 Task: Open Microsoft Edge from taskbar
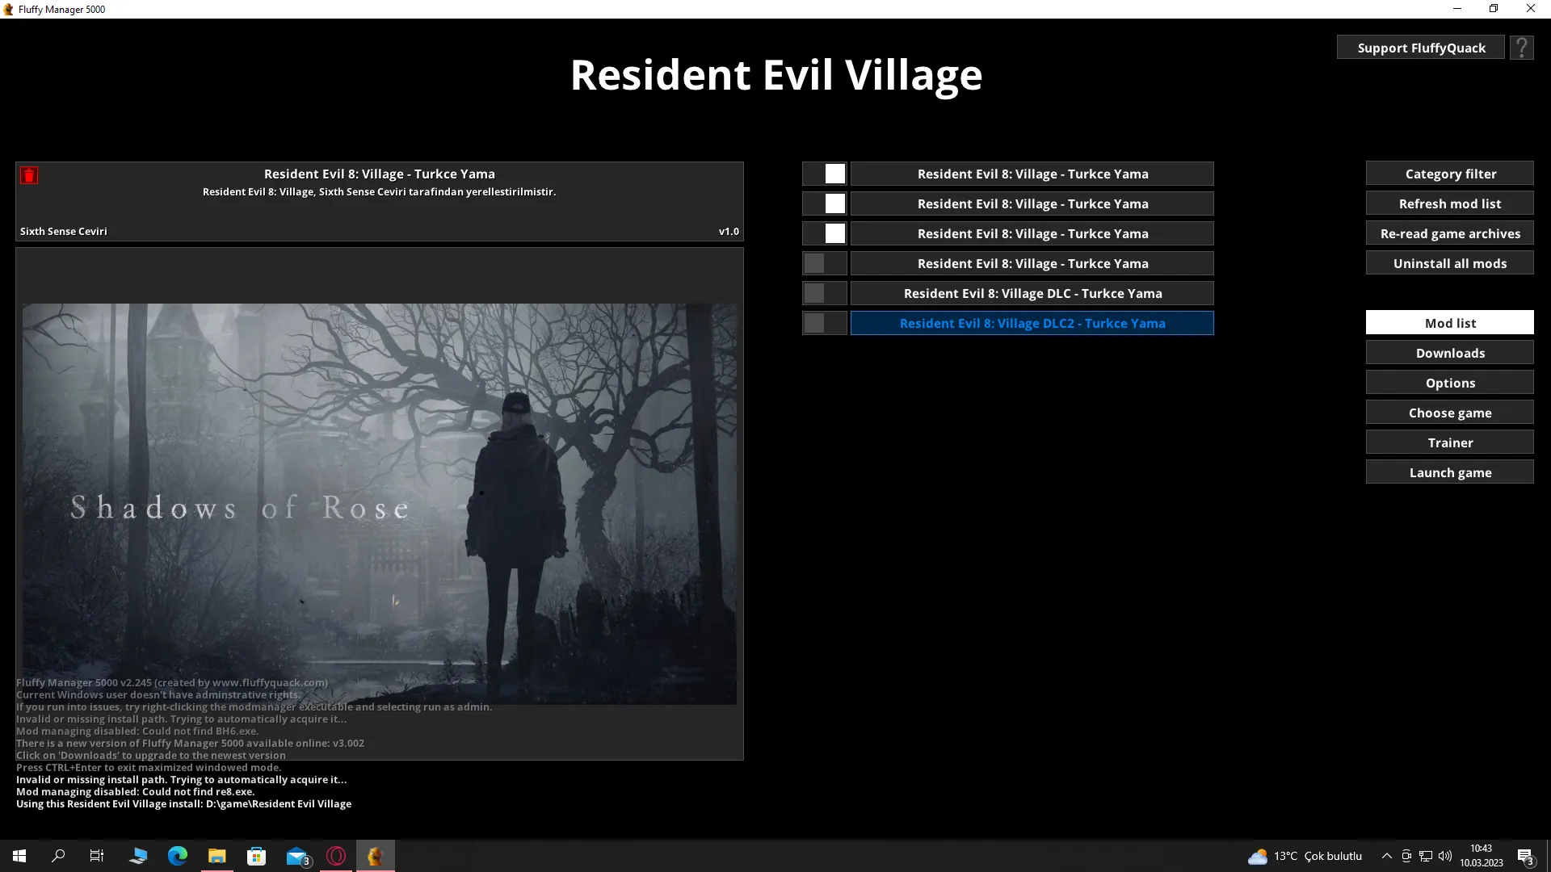click(178, 856)
